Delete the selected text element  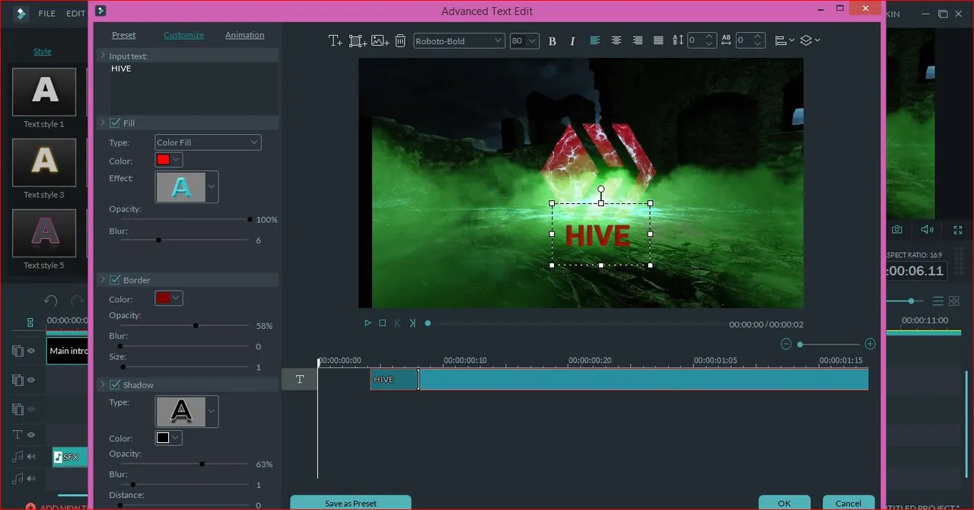point(400,41)
